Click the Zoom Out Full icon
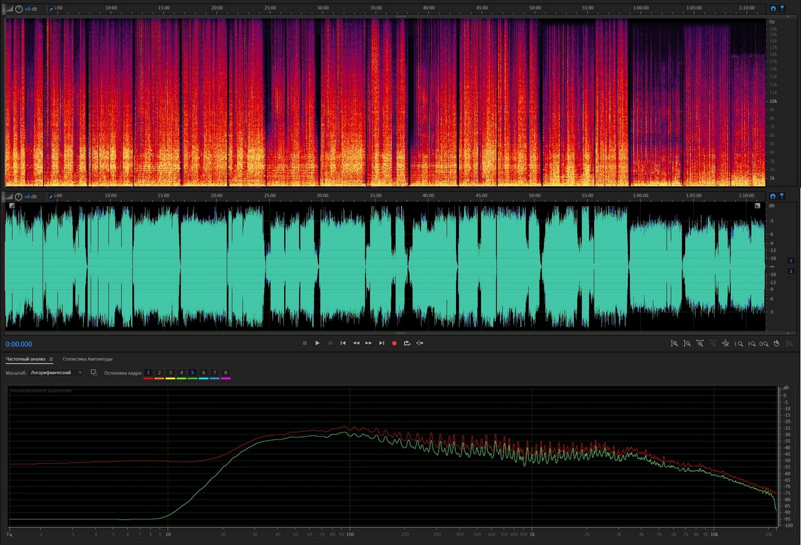The width and height of the screenshot is (801, 545). click(x=726, y=343)
